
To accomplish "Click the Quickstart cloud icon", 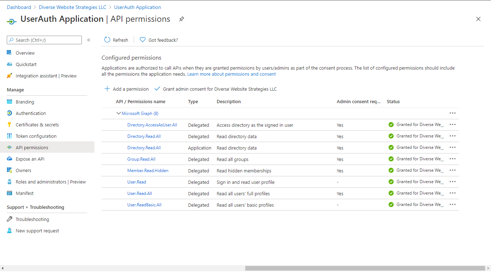I will (x=9, y=64).
